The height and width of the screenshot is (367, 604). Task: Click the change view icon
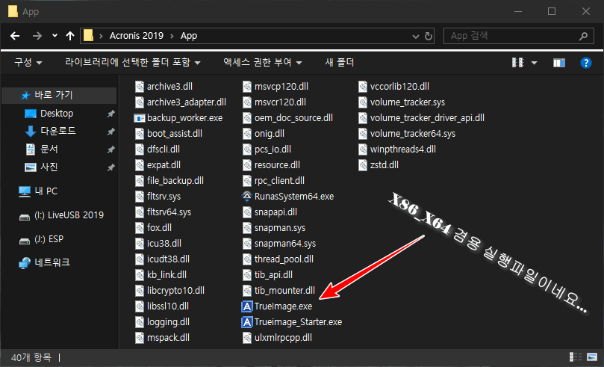(517, 63)
